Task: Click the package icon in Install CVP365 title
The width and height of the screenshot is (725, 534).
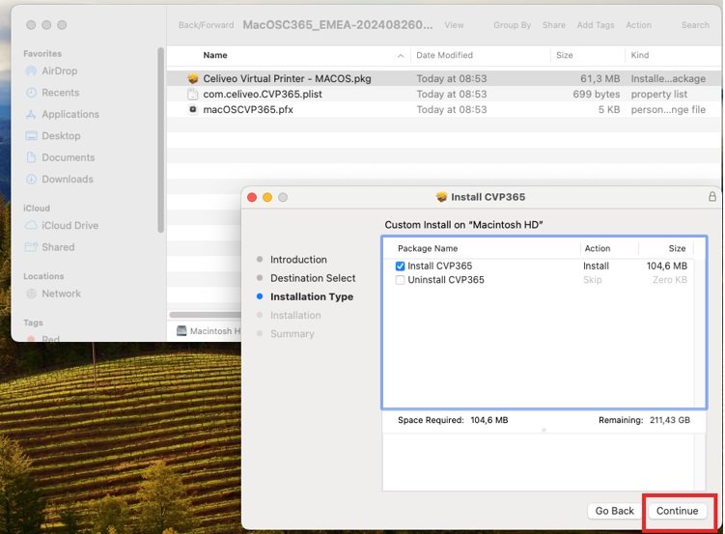Action: pyautogui.click(x=441, y=197)
